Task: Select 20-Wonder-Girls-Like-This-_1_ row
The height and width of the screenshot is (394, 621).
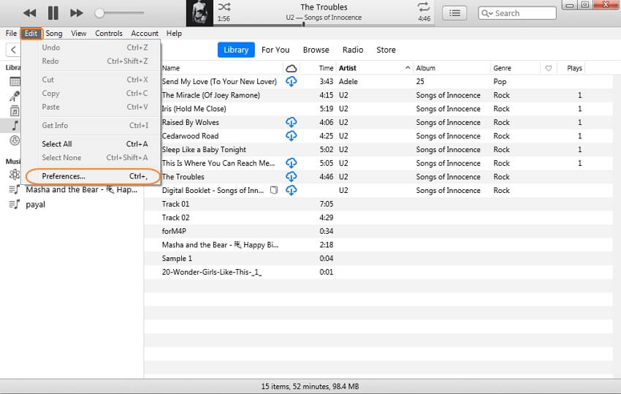Action: pos(378,272)
